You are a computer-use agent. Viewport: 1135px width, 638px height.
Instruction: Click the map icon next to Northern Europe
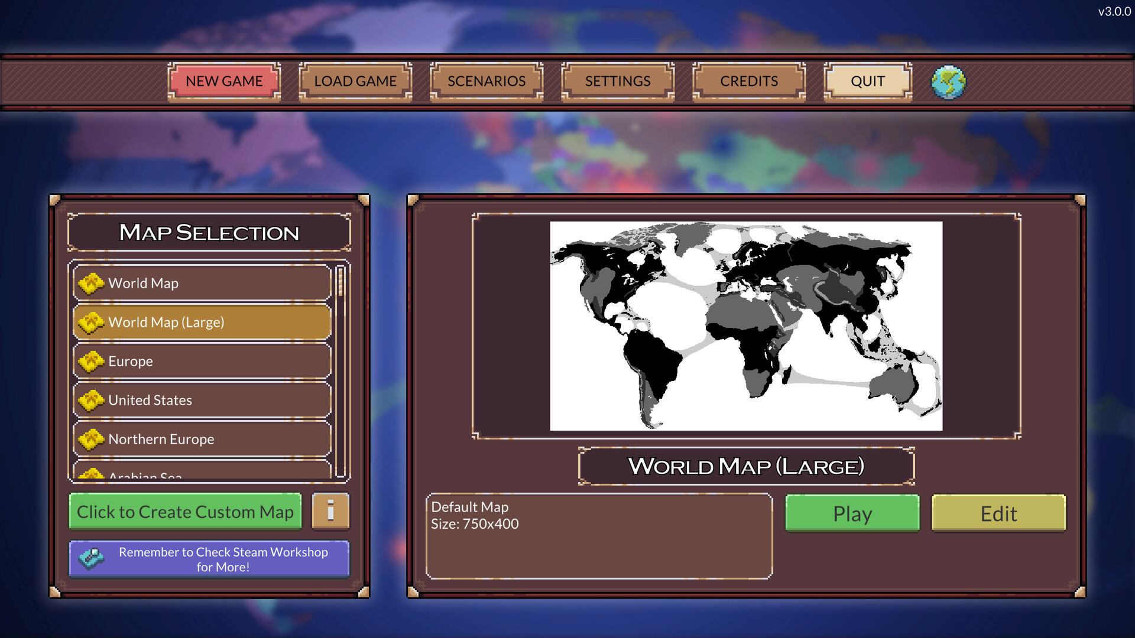[x=91, y=439]
